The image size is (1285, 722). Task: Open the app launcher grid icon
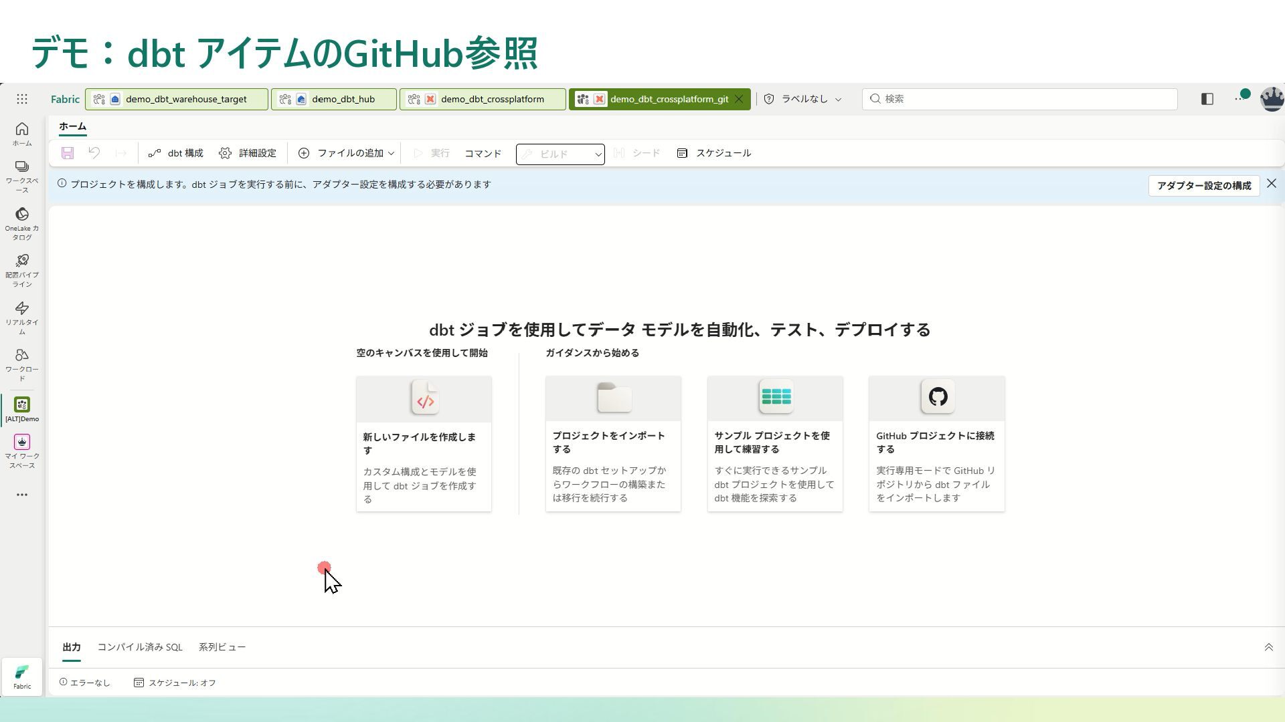tap(22, 99)
